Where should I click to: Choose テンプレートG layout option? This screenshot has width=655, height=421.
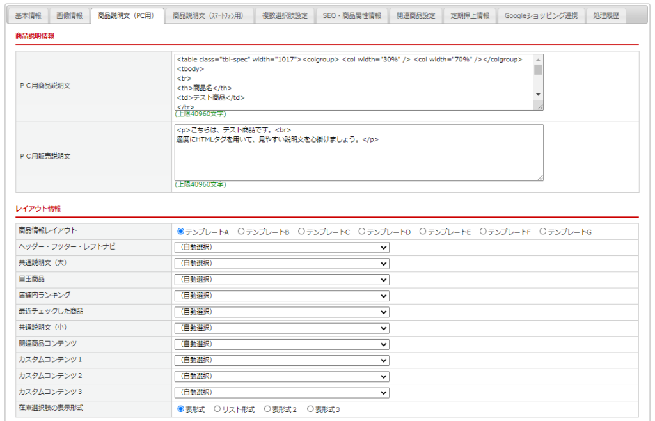point(543,232)
